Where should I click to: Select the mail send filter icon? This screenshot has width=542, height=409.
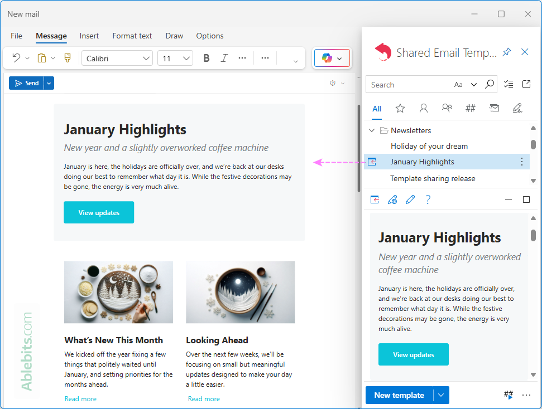click(494, 108)
